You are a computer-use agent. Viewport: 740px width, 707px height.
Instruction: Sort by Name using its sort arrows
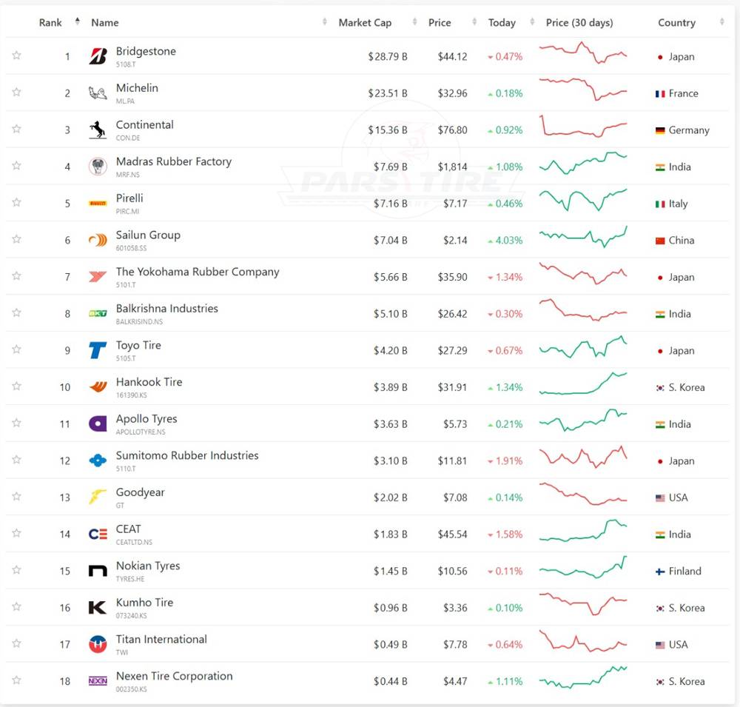click(325, 21)
